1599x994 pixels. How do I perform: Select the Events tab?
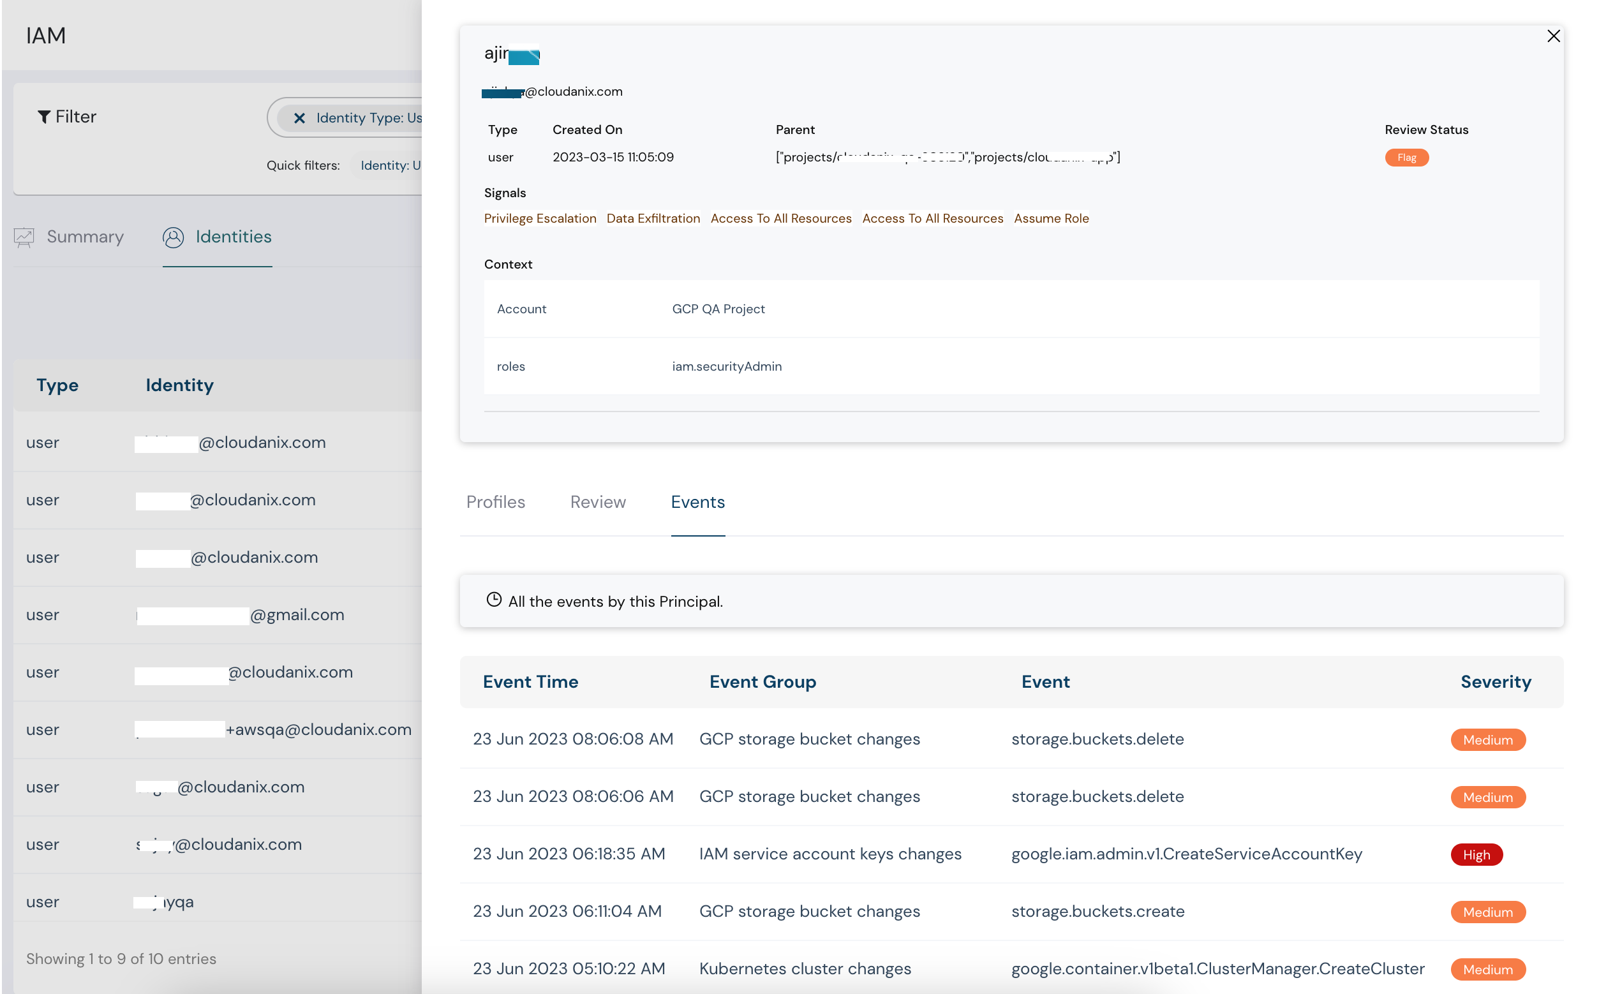tap(697, 501)
